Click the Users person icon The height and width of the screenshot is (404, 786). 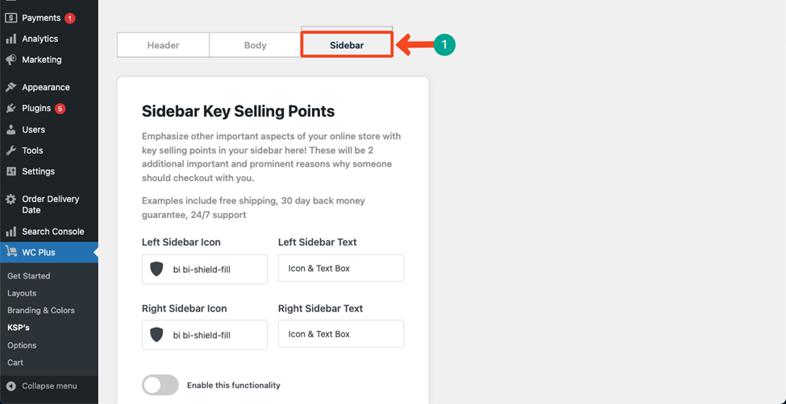(10, 130)
